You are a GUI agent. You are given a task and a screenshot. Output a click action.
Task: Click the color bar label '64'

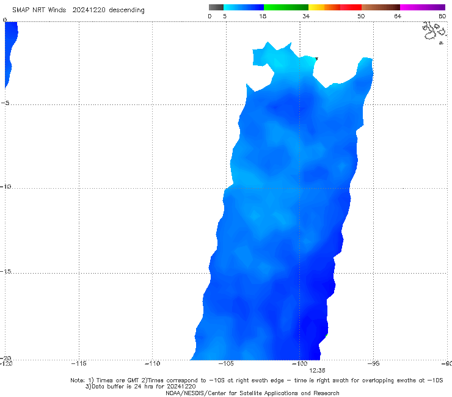tap(398, 16)
